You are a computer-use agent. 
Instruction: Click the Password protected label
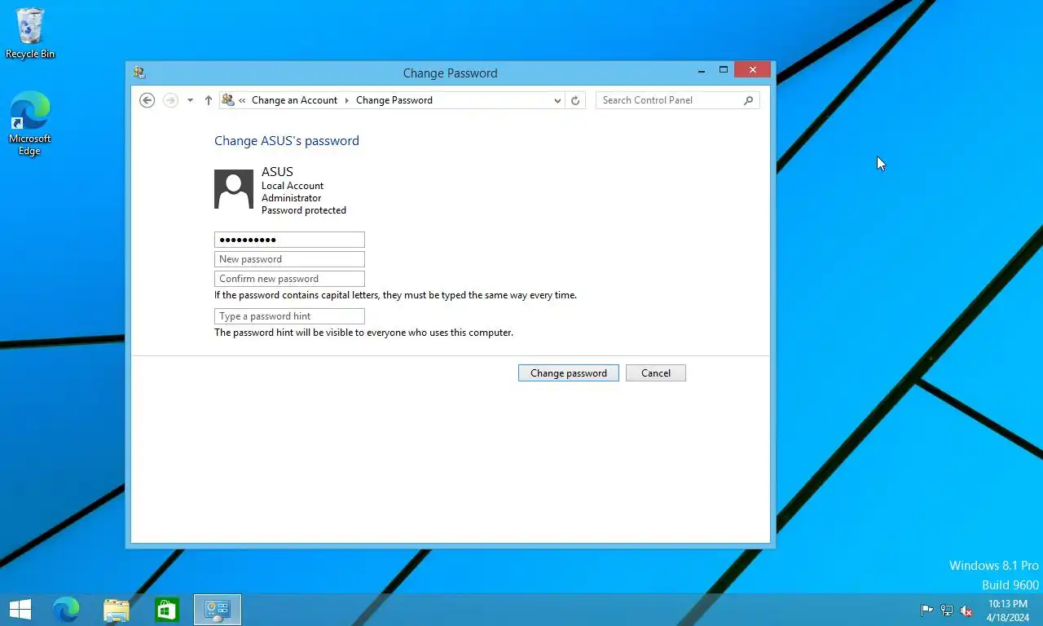304,210
